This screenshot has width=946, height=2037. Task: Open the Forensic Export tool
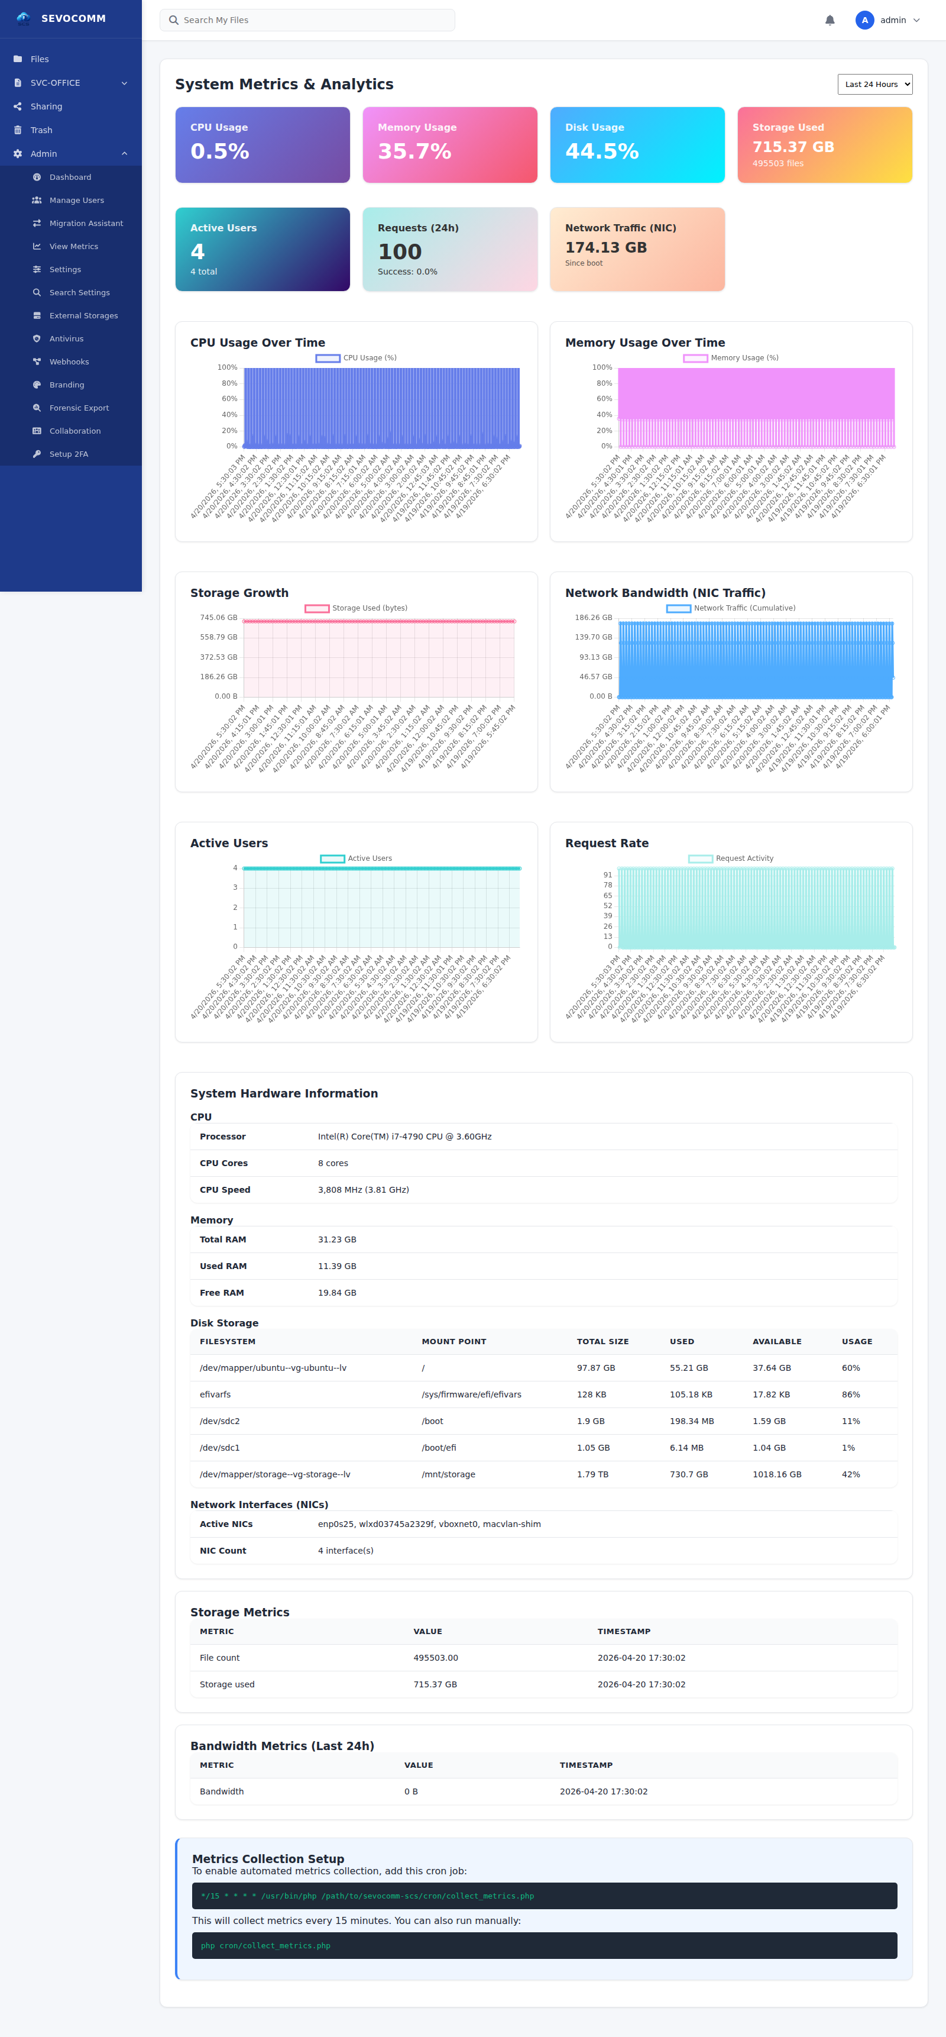point(78,407)
